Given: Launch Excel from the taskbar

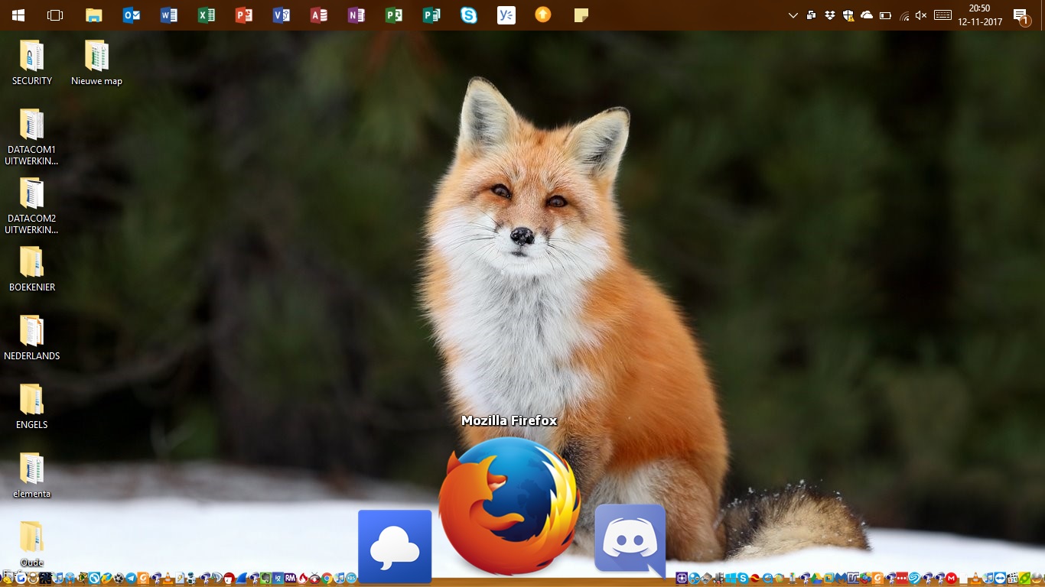Looking at the screenshot, I should click(207, 15).
